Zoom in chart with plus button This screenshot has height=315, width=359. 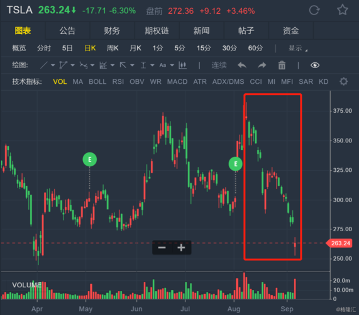pos(181,248)
